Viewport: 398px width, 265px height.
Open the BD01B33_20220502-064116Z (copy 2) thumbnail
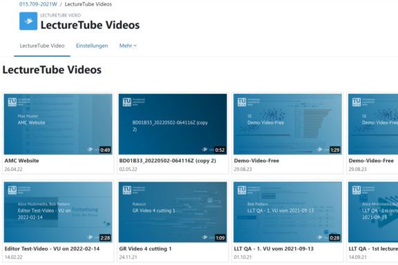173,124
